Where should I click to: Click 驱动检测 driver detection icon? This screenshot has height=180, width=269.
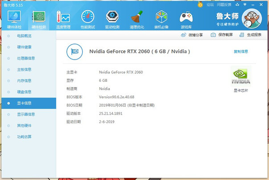(112, 18)
